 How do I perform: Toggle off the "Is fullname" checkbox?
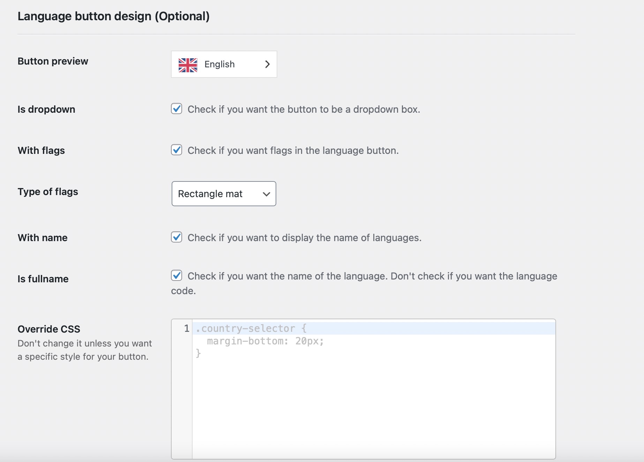177,276
